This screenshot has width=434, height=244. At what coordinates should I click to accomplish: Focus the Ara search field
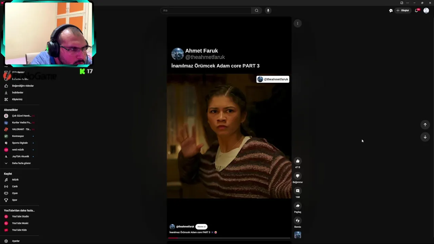coord(206,11)
